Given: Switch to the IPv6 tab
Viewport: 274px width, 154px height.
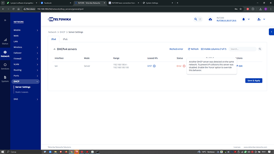Looking at the screenshot, I should click(x=65, y=39).
